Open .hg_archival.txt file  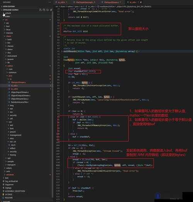point(10,181)
